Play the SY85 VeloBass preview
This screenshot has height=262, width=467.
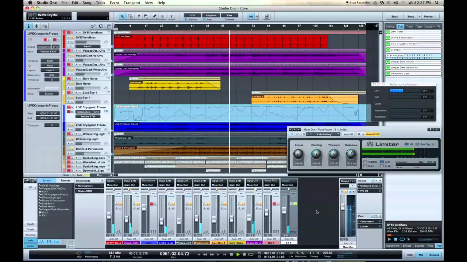coord(389,239)
